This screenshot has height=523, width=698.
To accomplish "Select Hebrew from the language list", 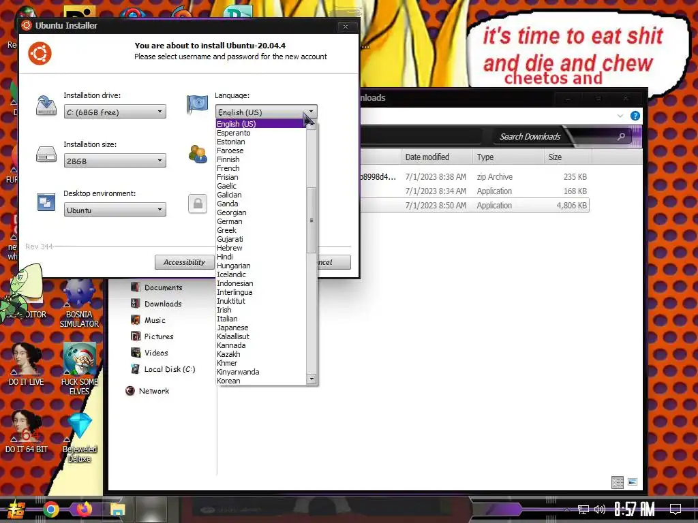I will 229,248.
